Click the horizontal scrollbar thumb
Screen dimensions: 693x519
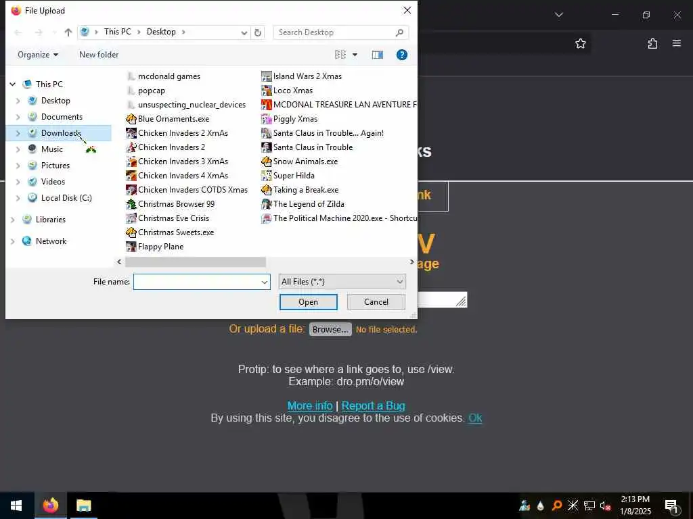(196, 262)
